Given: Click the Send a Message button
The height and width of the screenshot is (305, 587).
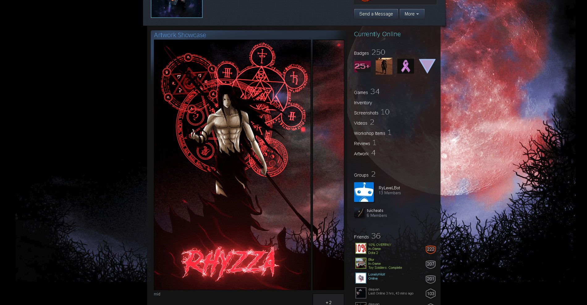Looking at the screenshot, I should [376, 14].
